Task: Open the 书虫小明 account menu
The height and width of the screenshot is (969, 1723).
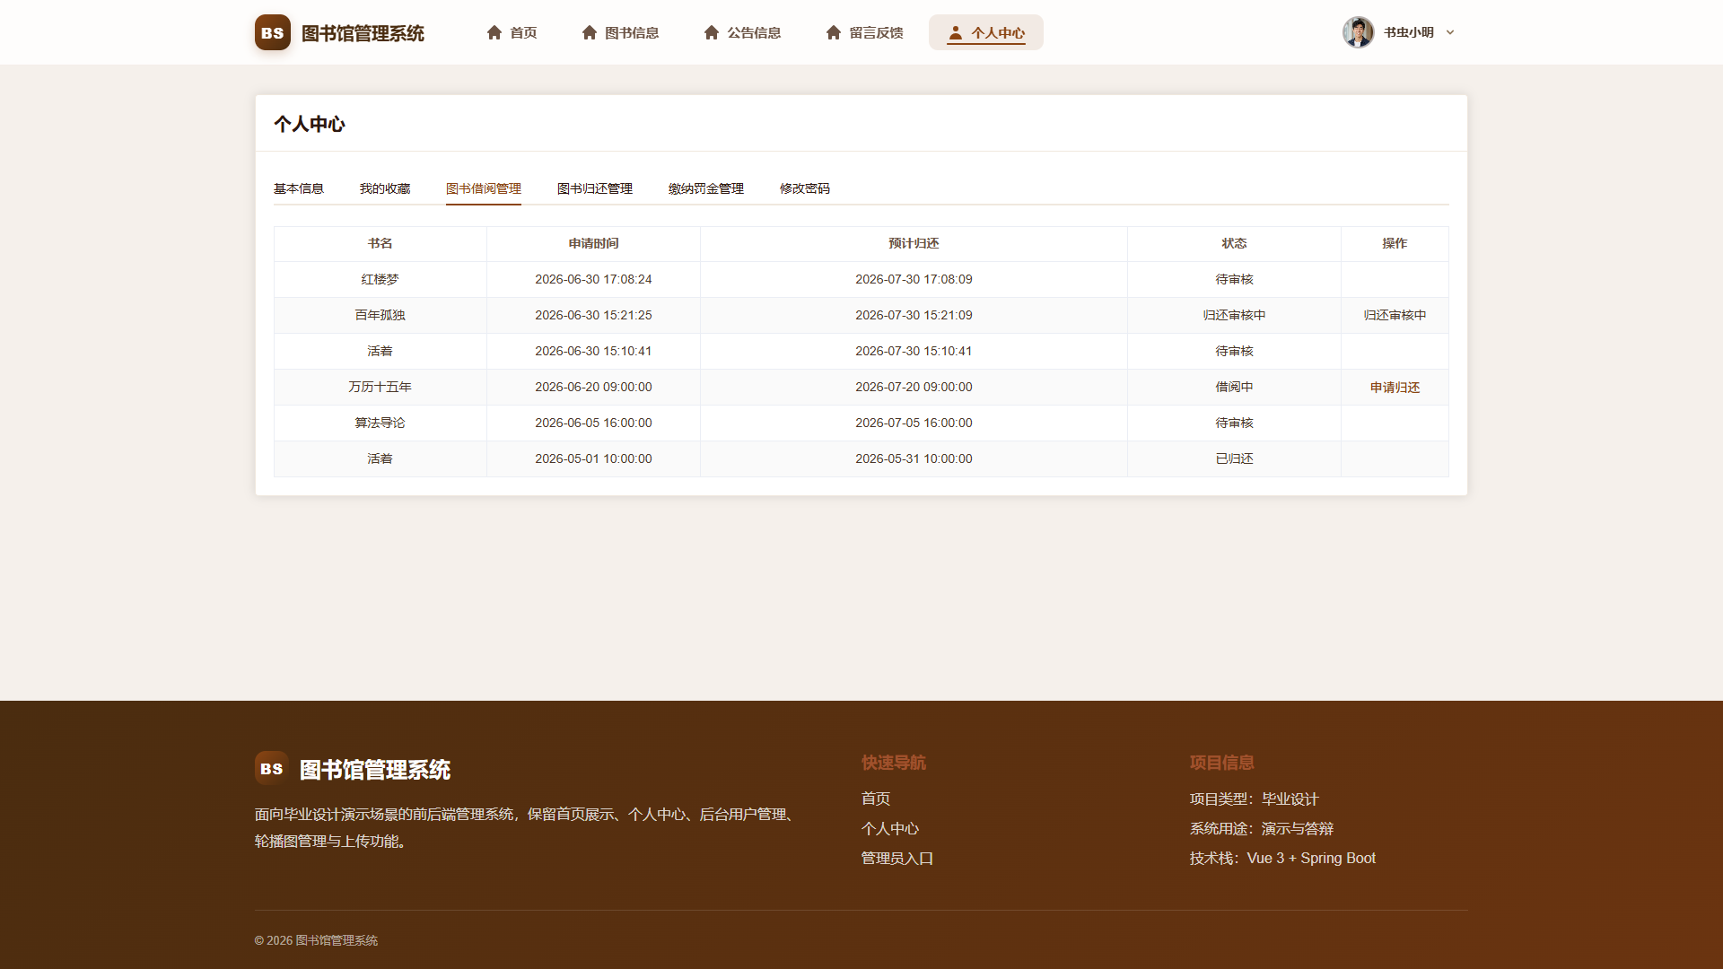Action: coord(1399,32)
